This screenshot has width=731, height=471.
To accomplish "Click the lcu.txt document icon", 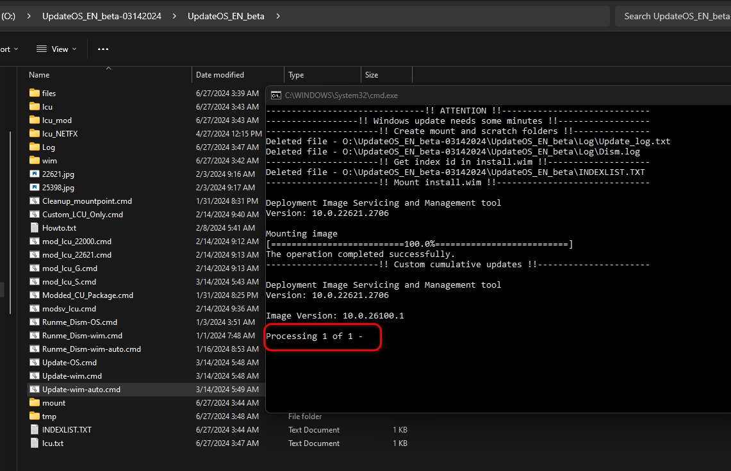I will click(35, 443).
